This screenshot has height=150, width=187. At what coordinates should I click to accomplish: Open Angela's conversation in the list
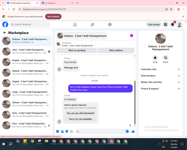pyautogui.click(x=26, y=83)
